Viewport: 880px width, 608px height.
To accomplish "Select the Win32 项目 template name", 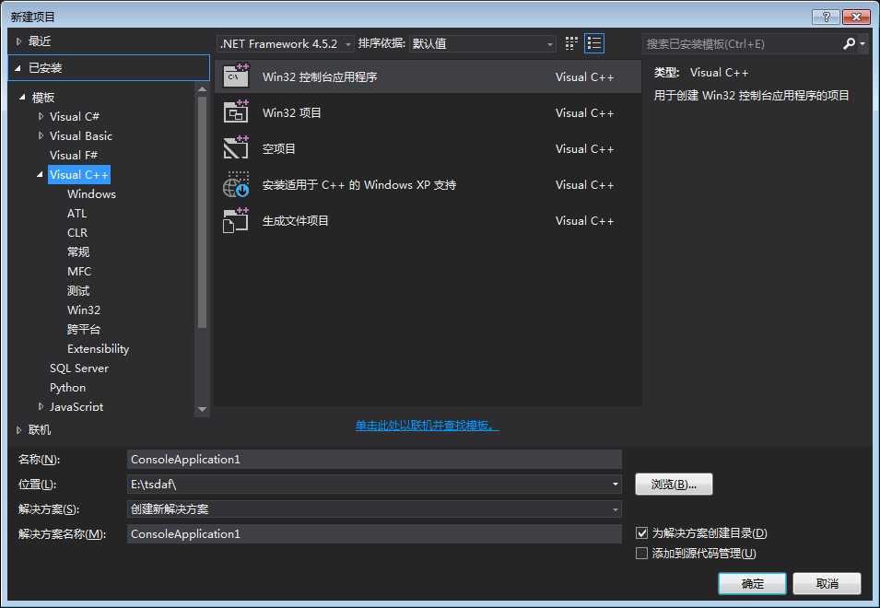I will [291, 112].
